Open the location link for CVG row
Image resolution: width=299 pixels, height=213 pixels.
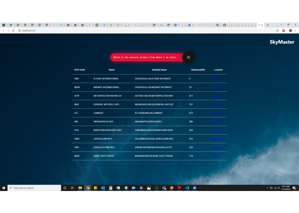point(217,130)
